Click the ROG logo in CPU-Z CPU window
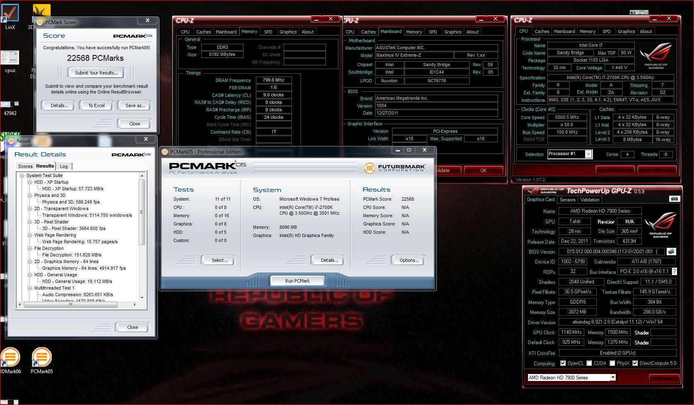The height and width of the screenshot is (405, 694). click(656, 56)
